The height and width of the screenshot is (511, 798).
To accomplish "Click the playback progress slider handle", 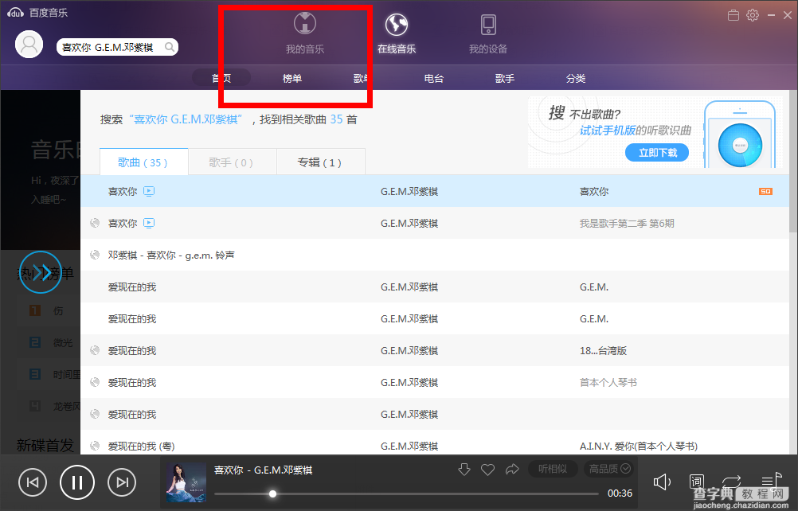I will coord(273,493).
